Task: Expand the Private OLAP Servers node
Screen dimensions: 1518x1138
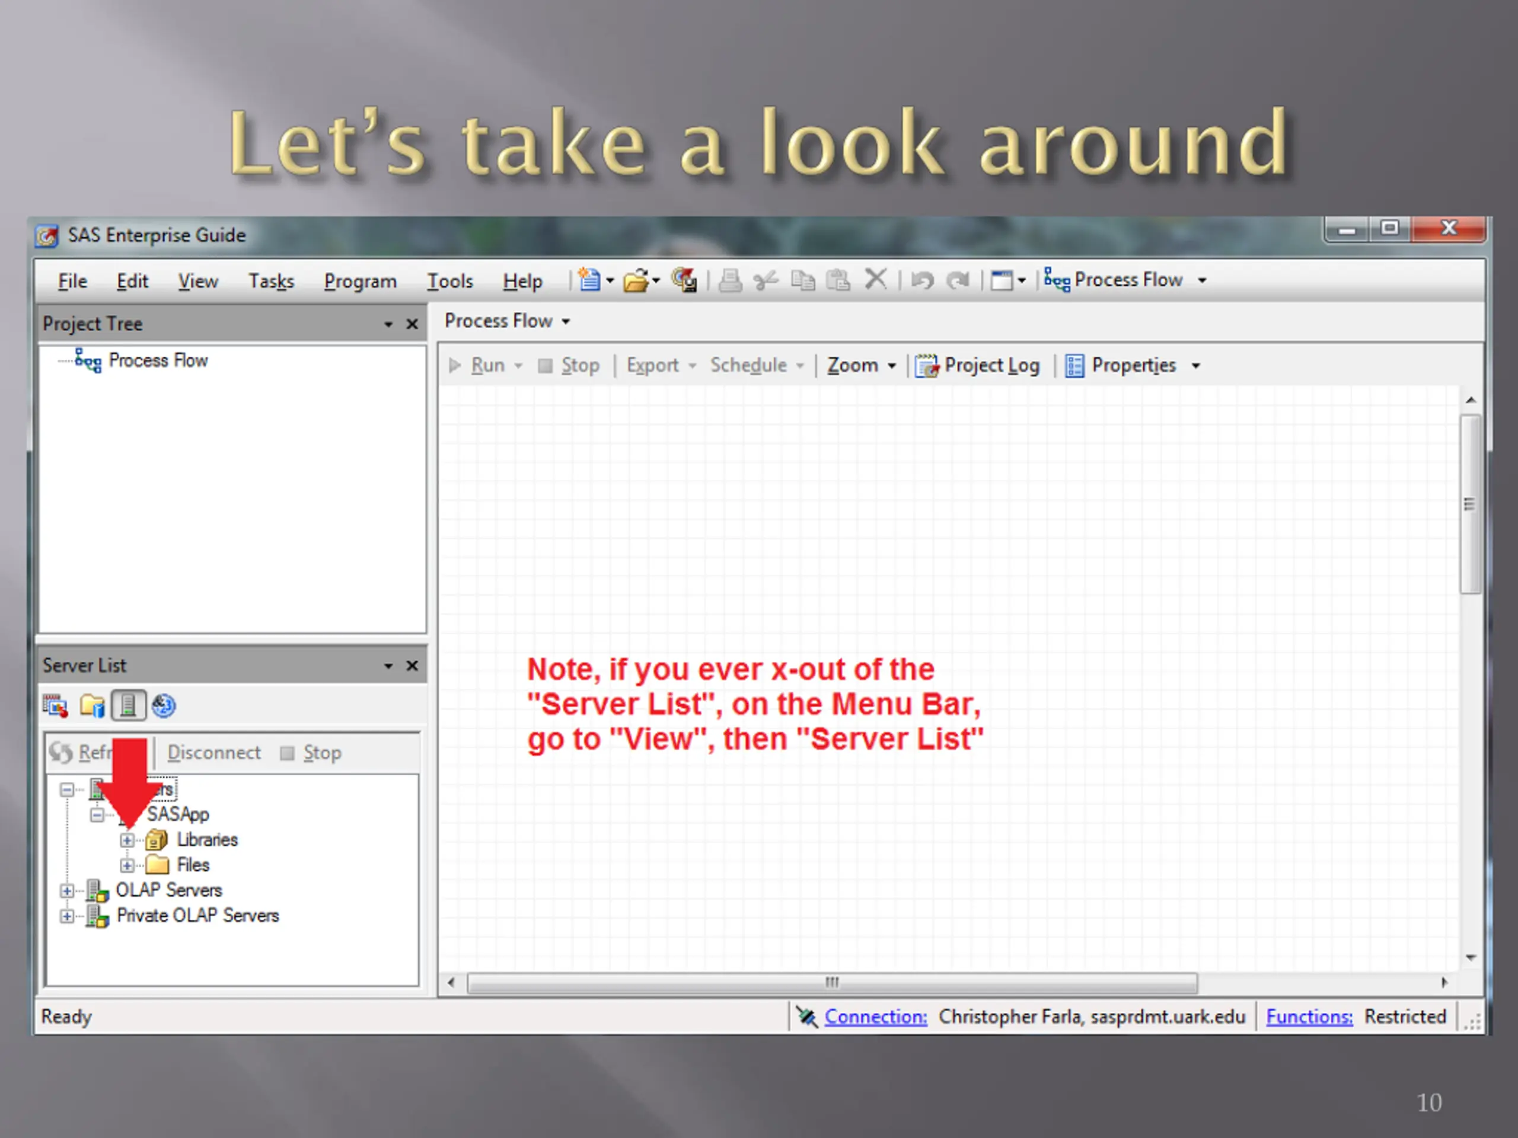Action: pos(66,916)
